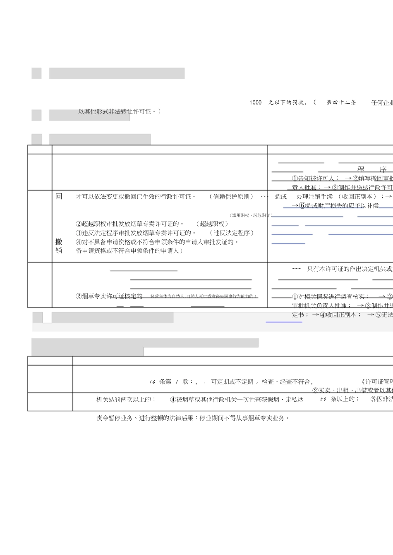Viewport: 393px width, 555px height.
Task: Click the note '(超越职权)'
Action: pyautogui.click(x=212, y=224)
